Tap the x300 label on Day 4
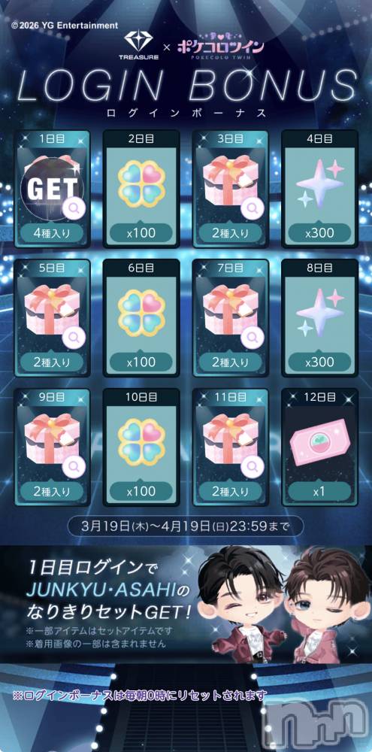 point(319,233)
